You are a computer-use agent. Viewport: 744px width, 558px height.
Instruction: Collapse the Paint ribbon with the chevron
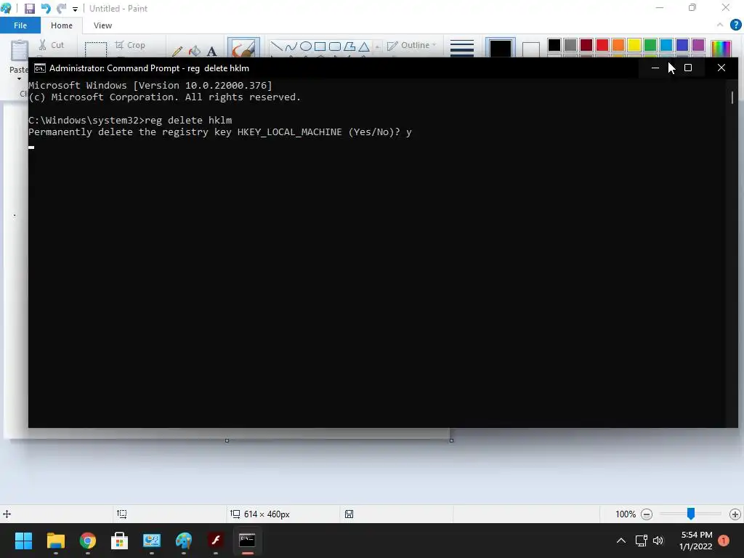720,25
